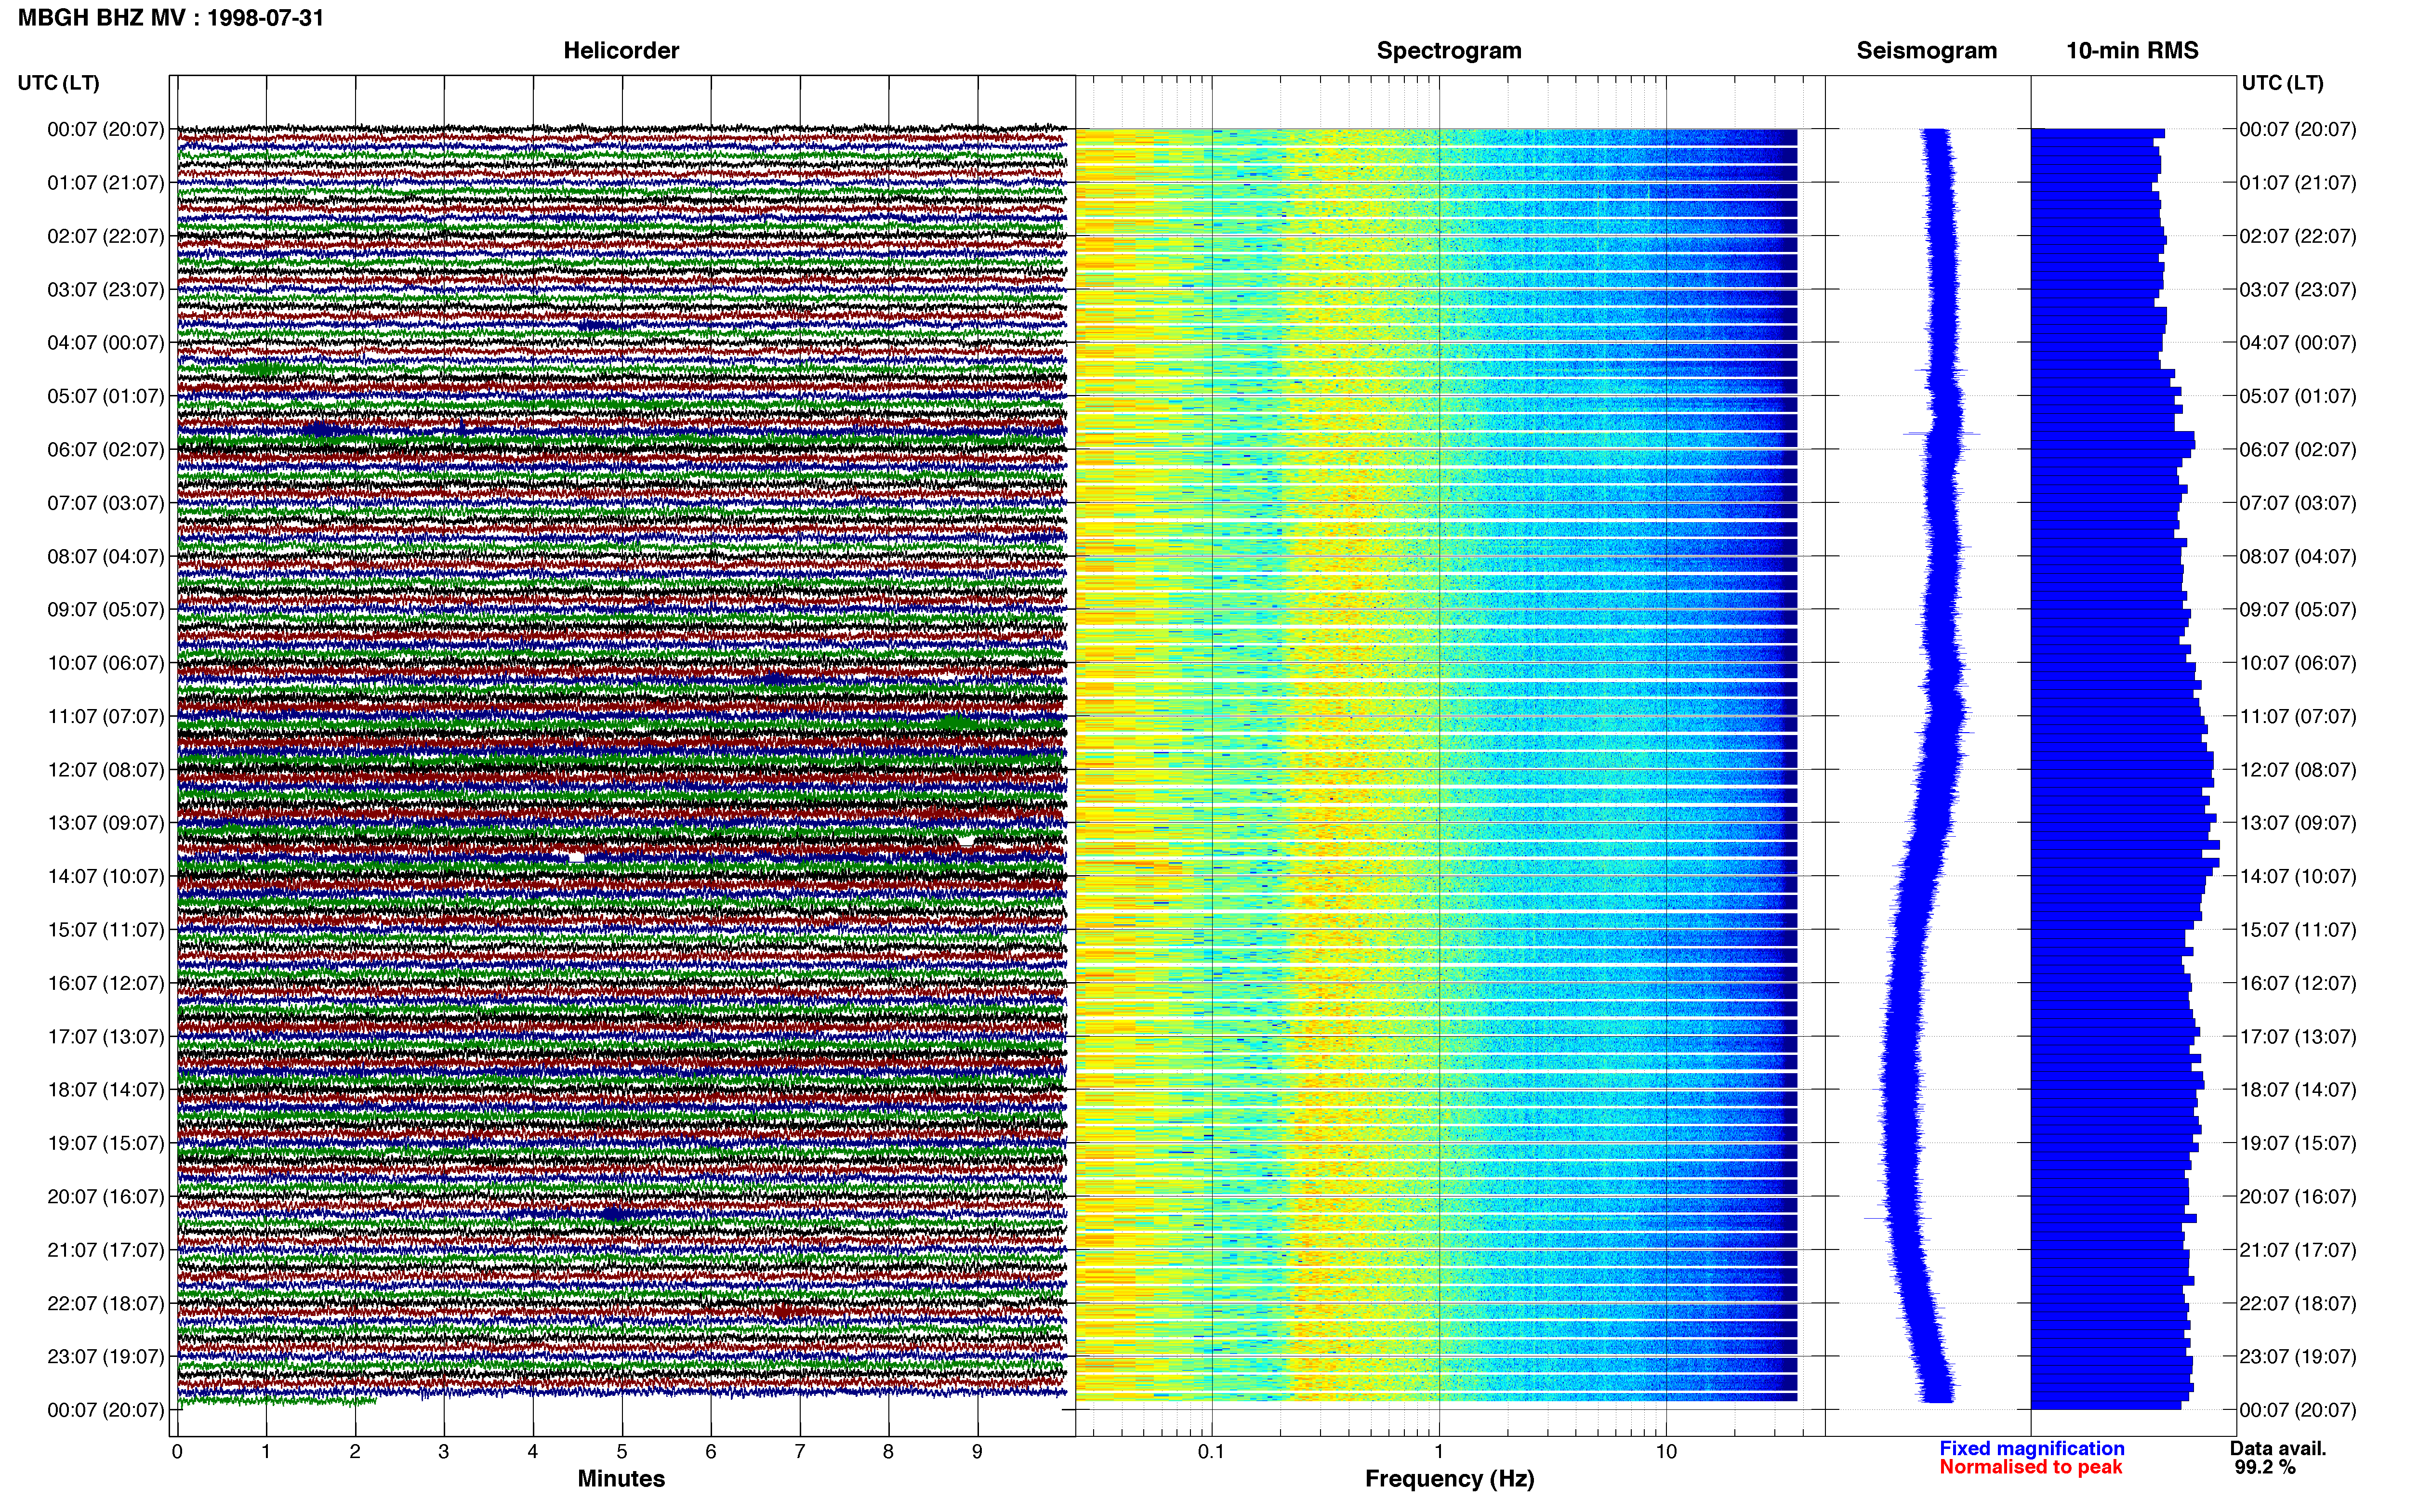The width and height of the screenshot is (2418, 1512).
Task: Click the right-side UTC (LT) axis header
Action: 2283,83
